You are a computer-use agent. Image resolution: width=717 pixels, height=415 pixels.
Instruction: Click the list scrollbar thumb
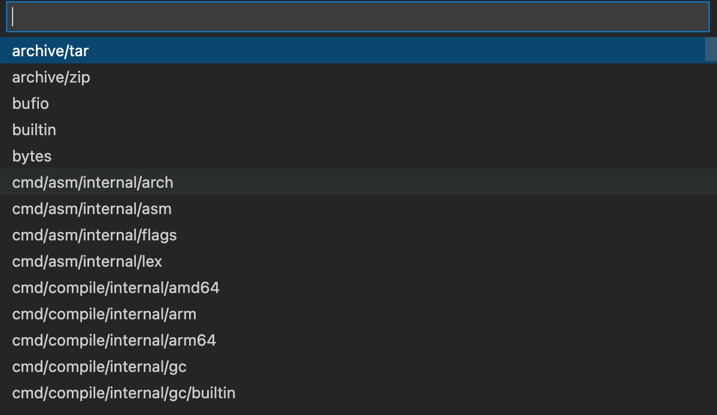point(711,49)
